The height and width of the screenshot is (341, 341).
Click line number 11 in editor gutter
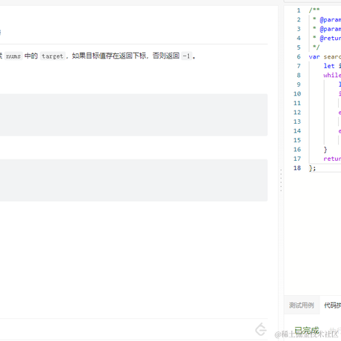pyautogui.click(x=297, y=103)
